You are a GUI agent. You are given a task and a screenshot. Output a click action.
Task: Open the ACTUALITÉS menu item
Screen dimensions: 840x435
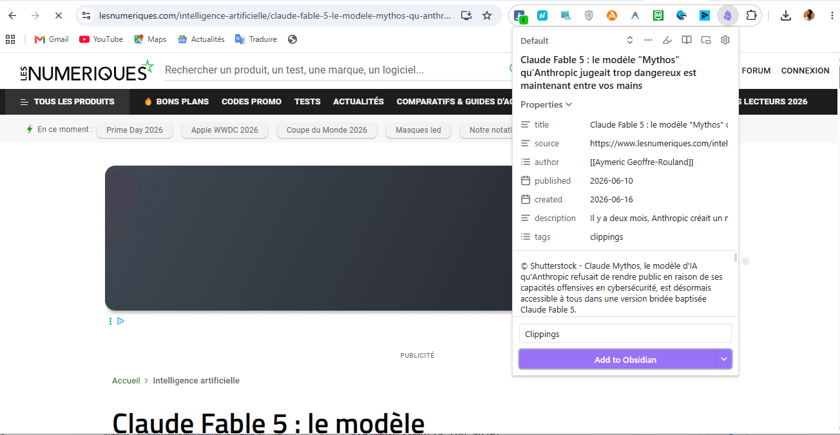pyautogui.click(x=358, y=102)
